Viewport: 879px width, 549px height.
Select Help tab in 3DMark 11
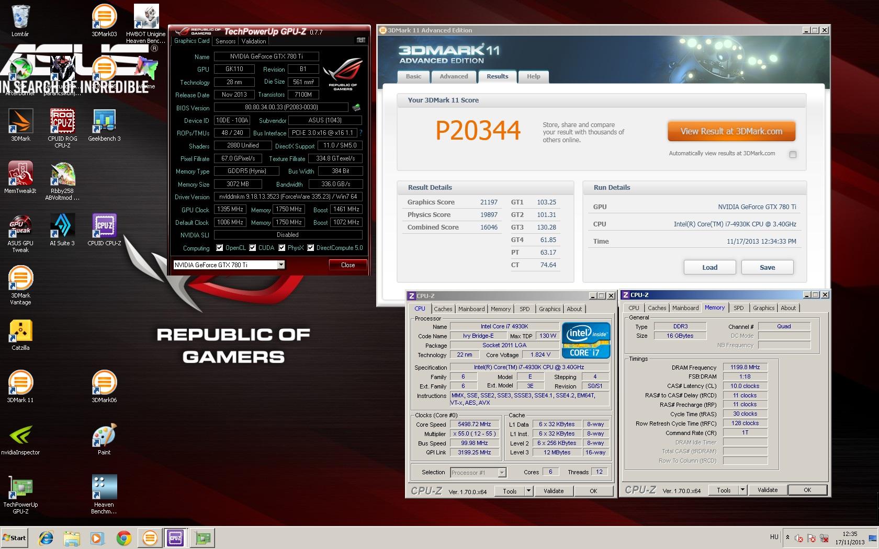(534, 76)
